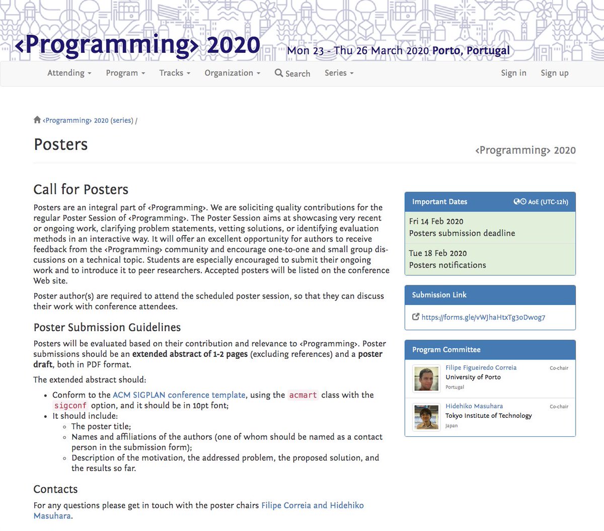Click Hidehiko Masuhara's photo thumbnail

pyautogui.click(x=426, y=417)
